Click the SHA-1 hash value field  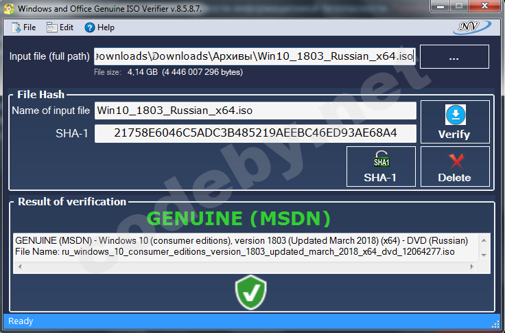pos(255,133)
